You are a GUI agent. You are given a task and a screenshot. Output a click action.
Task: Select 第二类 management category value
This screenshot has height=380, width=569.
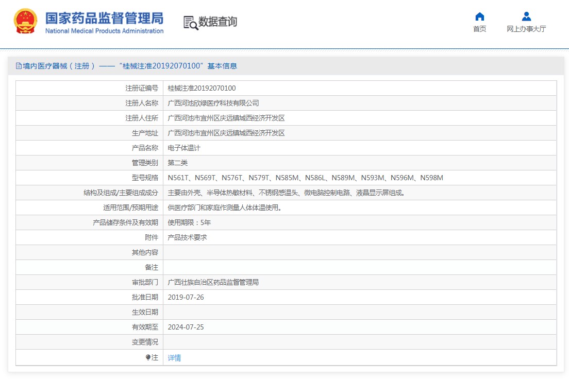177,163
